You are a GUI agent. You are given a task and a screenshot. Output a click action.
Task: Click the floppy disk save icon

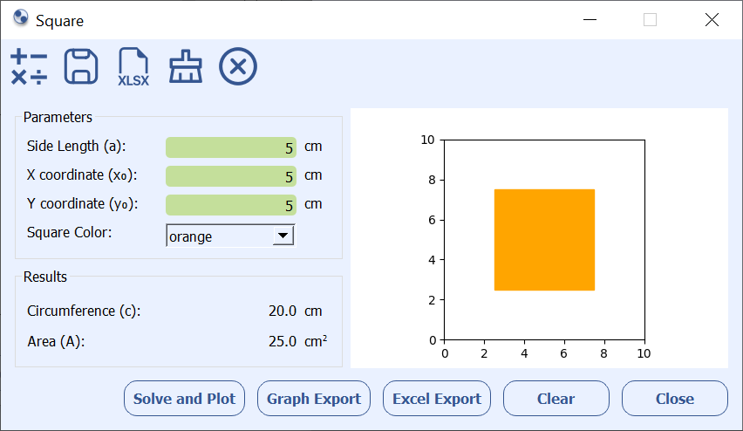tap(81, 67)
